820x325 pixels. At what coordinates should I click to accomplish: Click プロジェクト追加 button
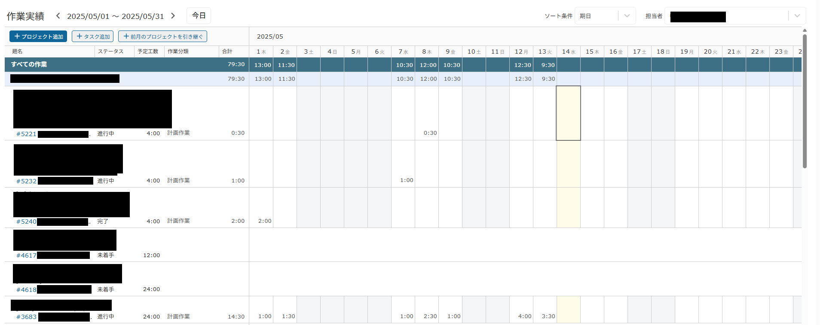(x=38, y=36)
